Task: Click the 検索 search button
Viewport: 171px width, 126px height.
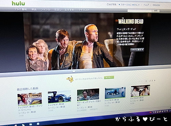Action: click(x=156, y=11)
